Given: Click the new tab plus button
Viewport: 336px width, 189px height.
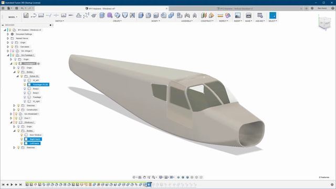Looking at the screenshot, I should [x=307, y=8].
